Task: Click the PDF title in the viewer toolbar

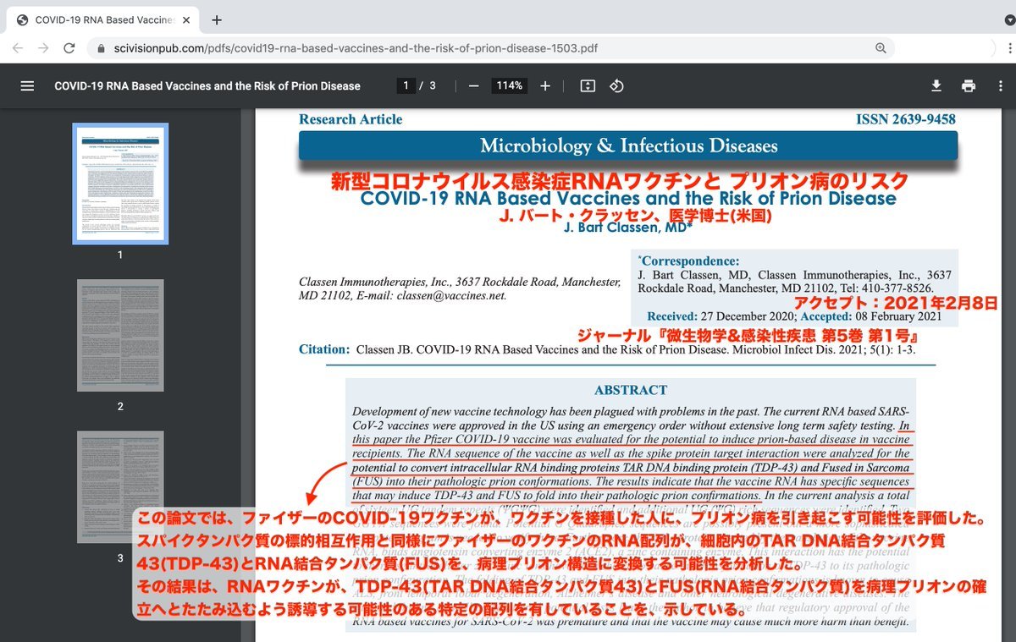Action: point(207,85)
